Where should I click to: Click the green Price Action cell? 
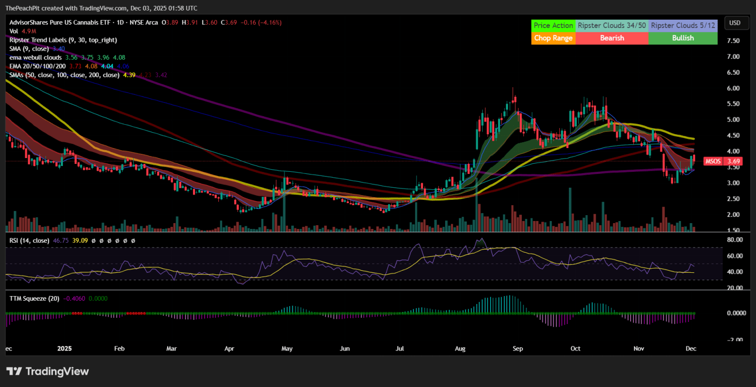pos(553,25)
